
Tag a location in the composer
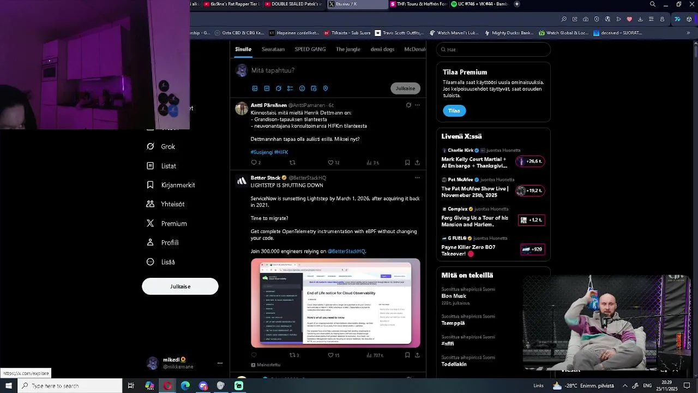326,88
